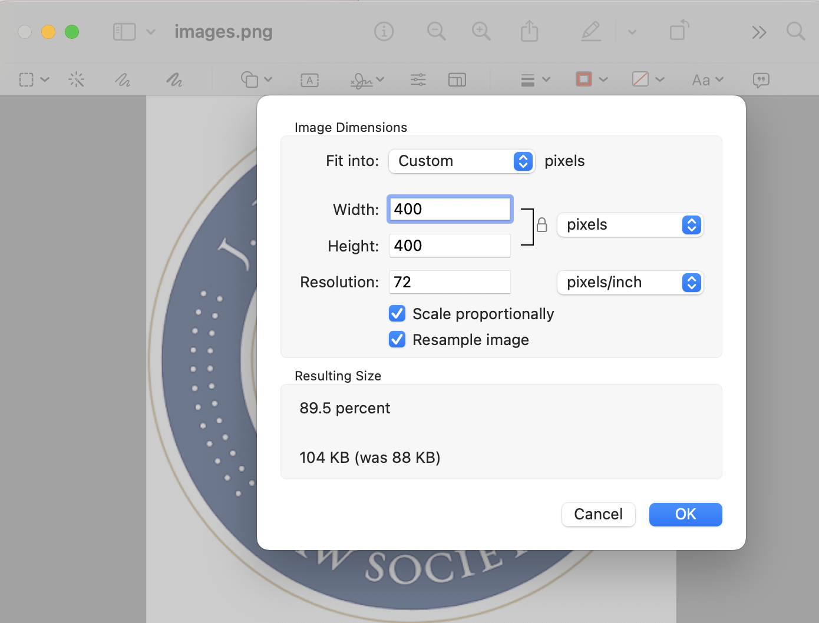Select the Sketch tool
The width and height of the screenshot is (819, 623).
click(x=123, y=79)
